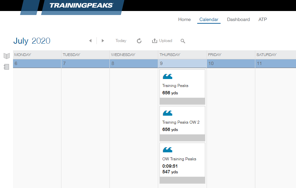
Task: Open the ATP tab
Action: click(x=263, y=19)
